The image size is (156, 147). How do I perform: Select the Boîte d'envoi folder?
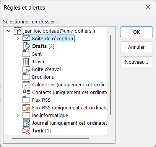tap(47, 69)
